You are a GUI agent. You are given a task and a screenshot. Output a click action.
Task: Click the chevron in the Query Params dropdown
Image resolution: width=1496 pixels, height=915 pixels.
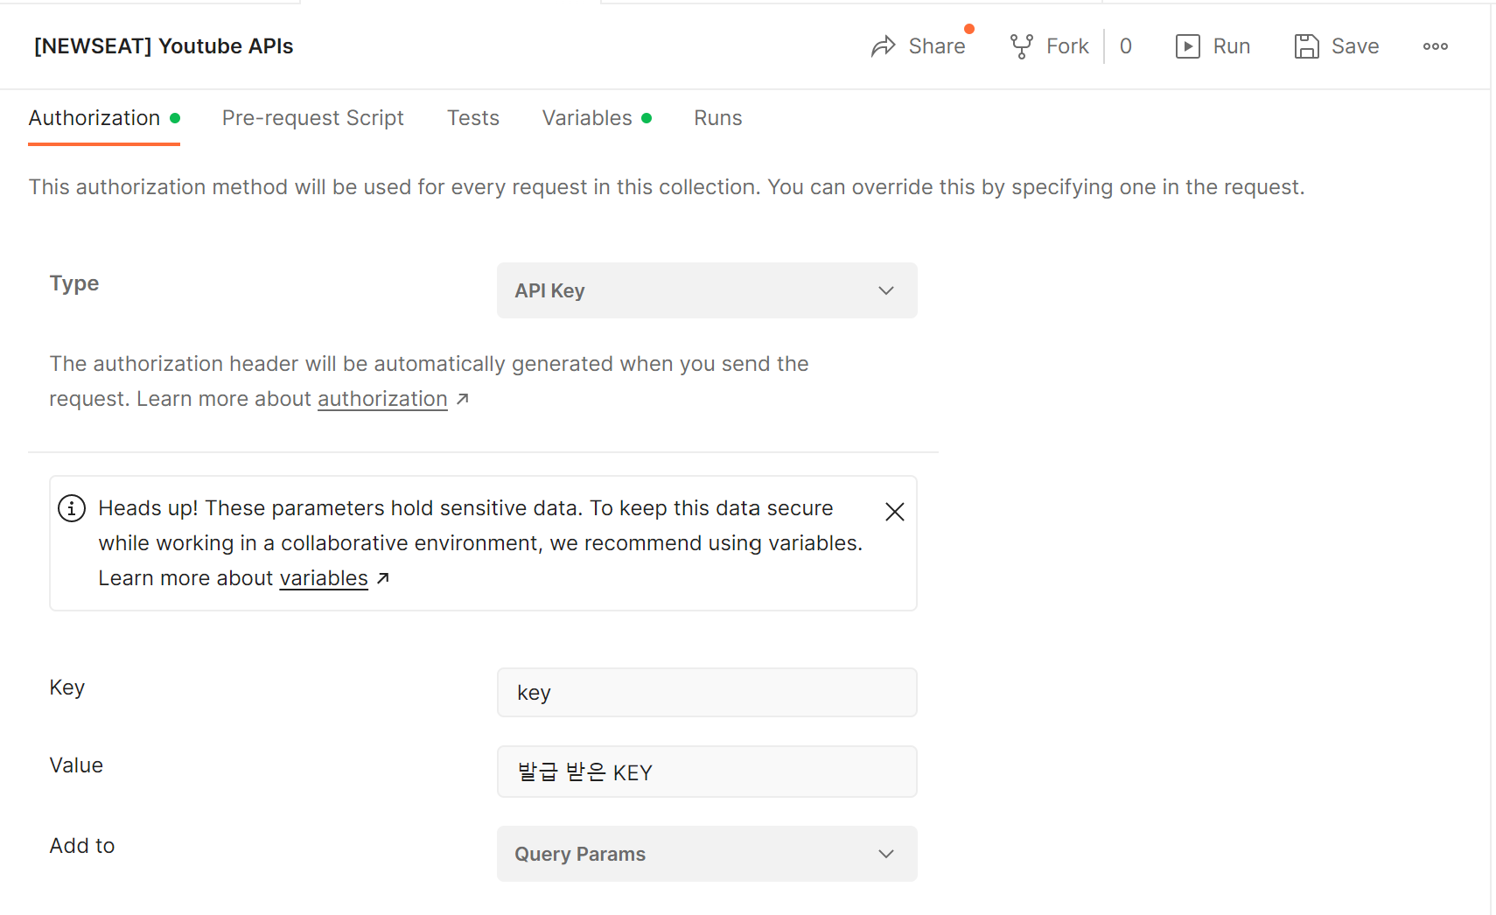[886, 854]
